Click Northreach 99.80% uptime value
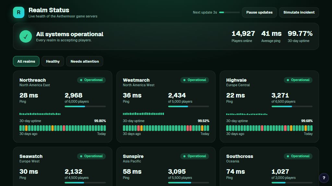332x186 pixels. click(x=100, y=121)
